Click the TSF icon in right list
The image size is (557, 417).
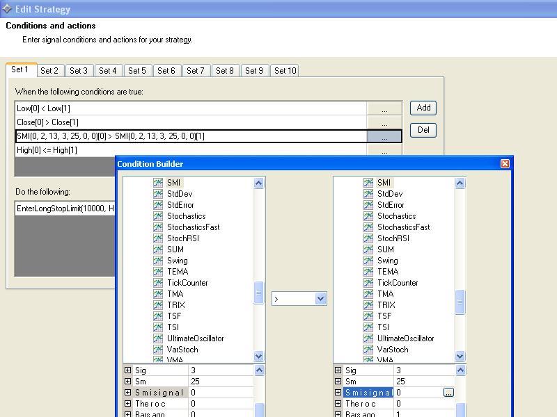(x=368, y=316)
